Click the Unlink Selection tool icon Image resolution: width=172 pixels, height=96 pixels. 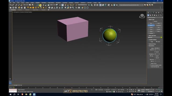coord(19,5)
